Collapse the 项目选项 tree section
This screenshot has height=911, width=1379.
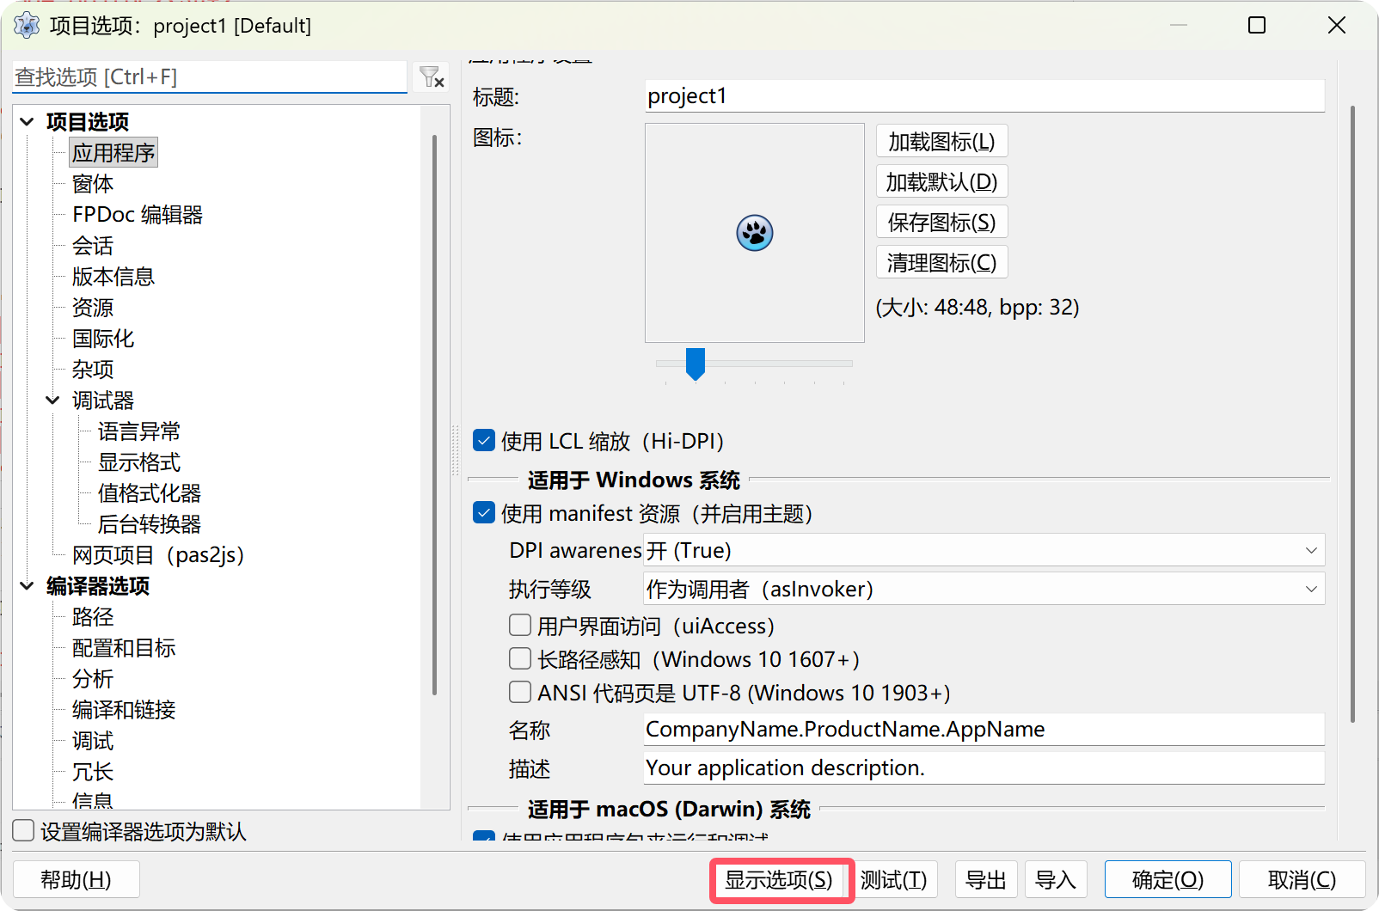click(27, 121)
